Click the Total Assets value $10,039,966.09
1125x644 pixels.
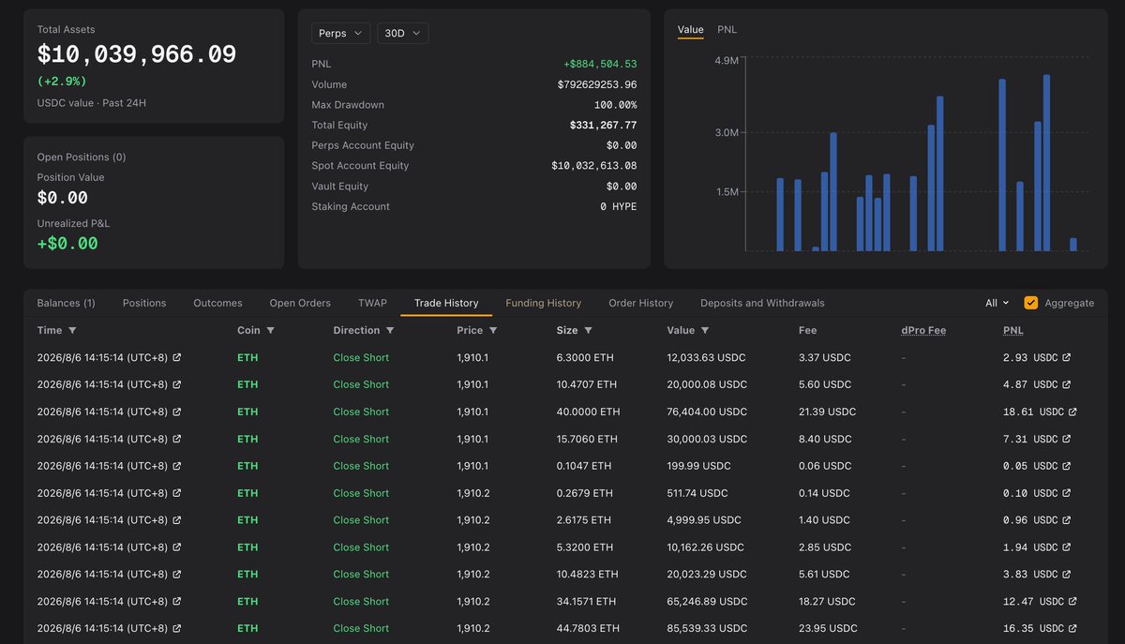[137, 55]
